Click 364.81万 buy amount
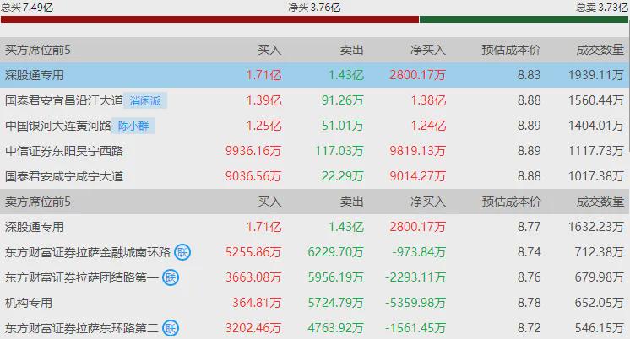Screen dimensions: 630x339 pyautogui.click(x=257, y=303)
